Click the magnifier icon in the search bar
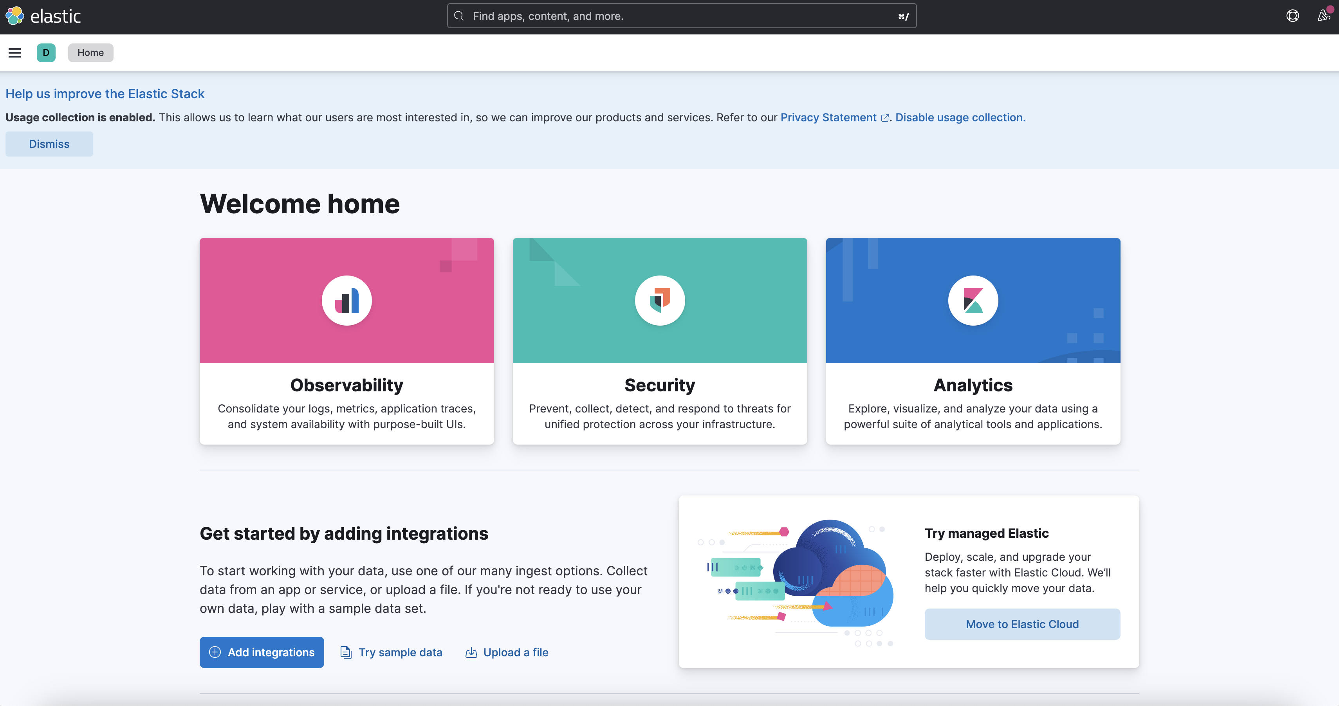Viewport: 1339px width, 706px height. click(459, 16)
